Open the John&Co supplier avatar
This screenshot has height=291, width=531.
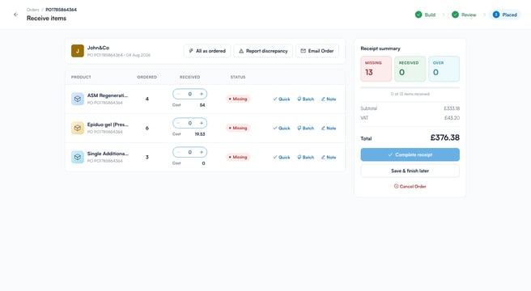78,51
